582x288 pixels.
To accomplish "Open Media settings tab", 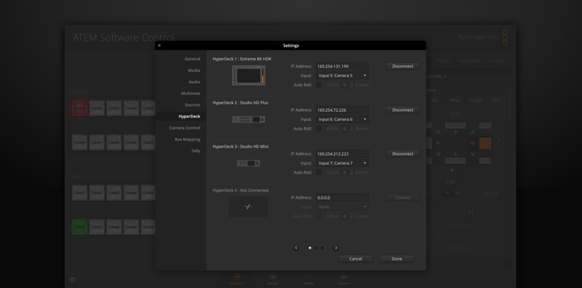I will (x=181, y=70).
